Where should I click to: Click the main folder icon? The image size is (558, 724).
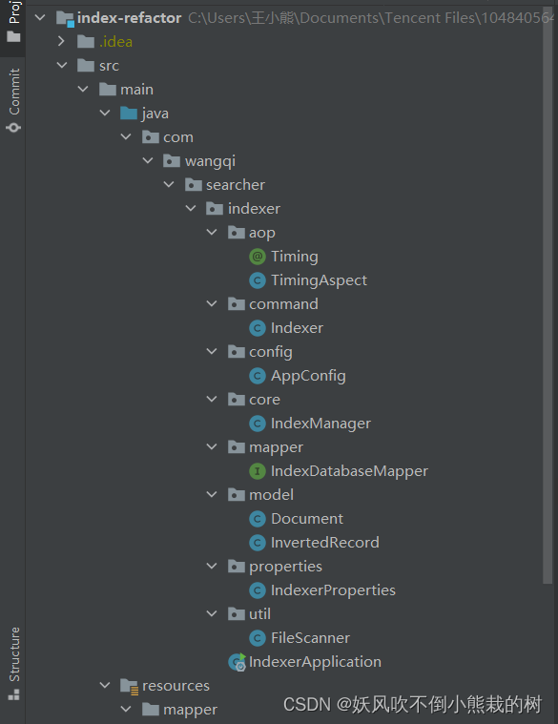coord(108,89)
